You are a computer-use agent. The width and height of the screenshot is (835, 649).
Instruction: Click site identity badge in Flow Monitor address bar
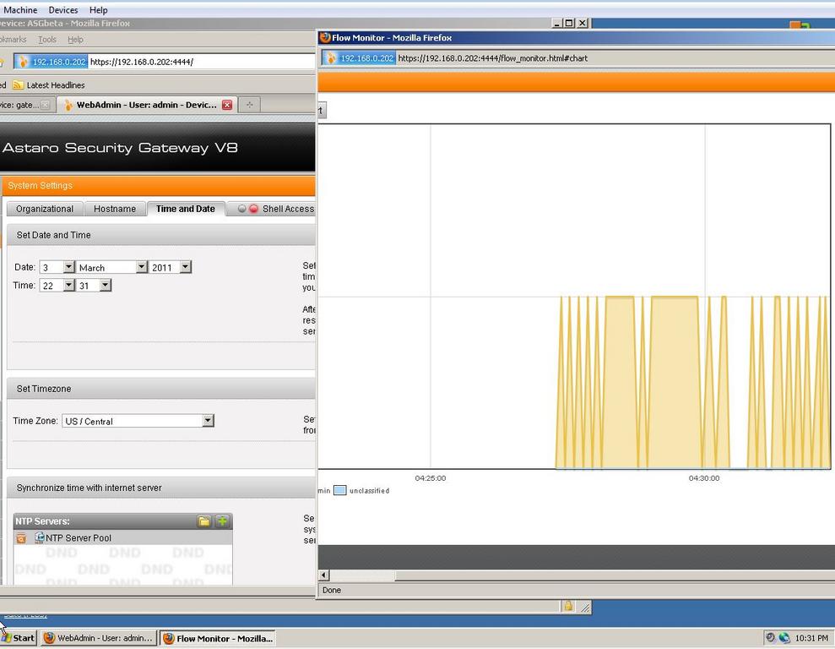pyautogui.click(x=360, y=58)
